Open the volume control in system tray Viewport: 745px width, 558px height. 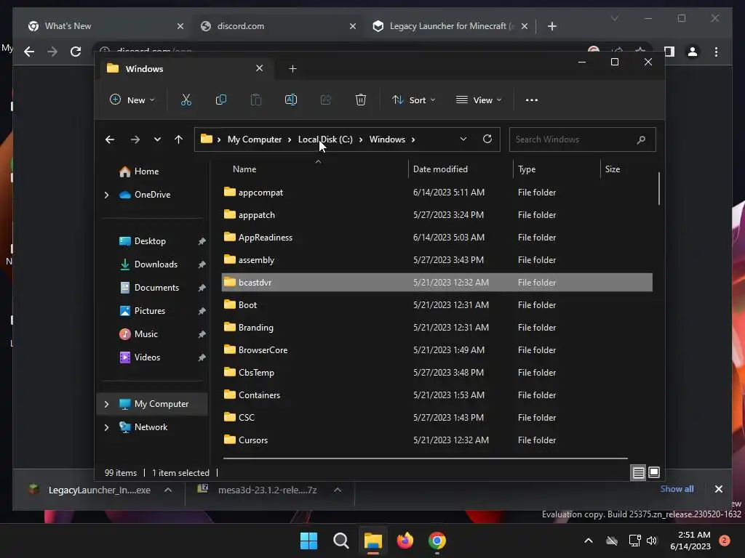point(652,541)
